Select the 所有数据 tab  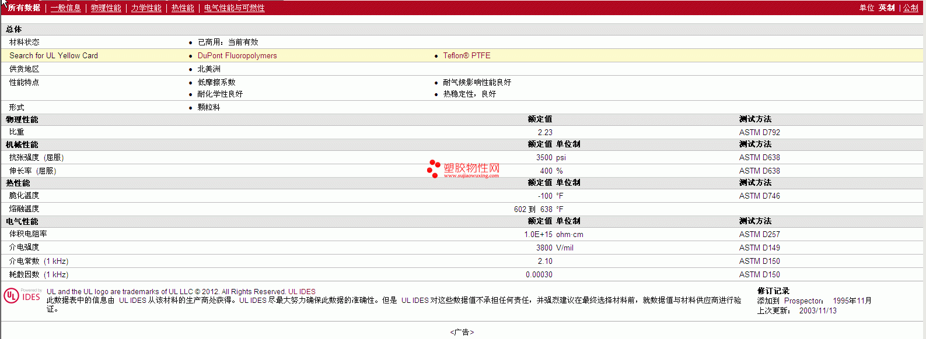pos(24,8)
